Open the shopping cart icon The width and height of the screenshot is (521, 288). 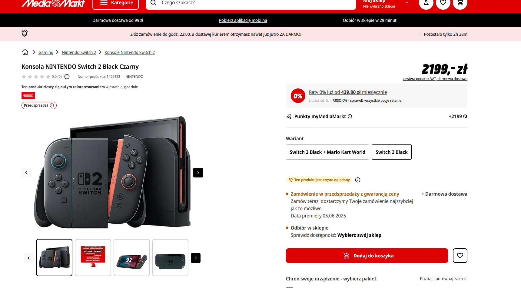pyautogui.click(x=460, y=3)
